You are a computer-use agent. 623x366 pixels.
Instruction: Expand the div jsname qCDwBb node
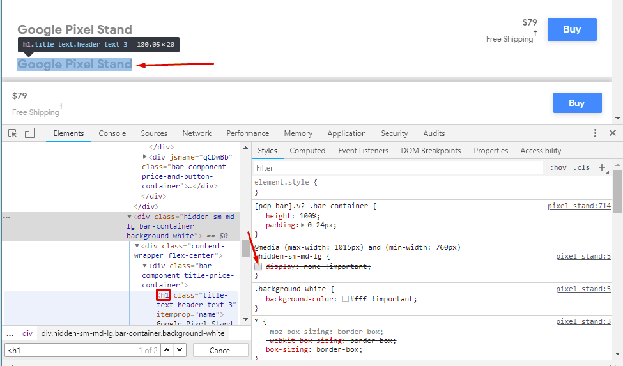(x=144, y=157)
